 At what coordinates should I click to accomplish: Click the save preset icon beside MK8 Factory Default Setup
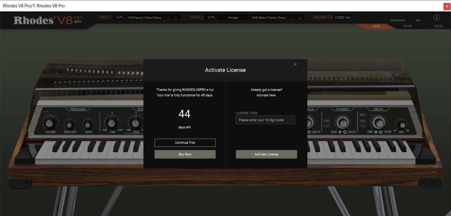click(168, 17)
